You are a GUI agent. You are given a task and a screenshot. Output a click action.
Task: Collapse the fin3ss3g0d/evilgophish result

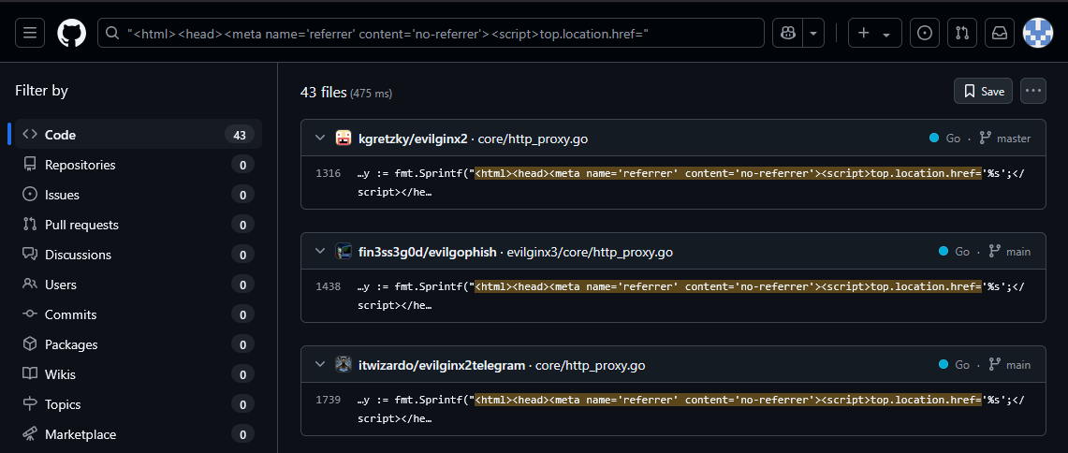[x=319, y=252]
